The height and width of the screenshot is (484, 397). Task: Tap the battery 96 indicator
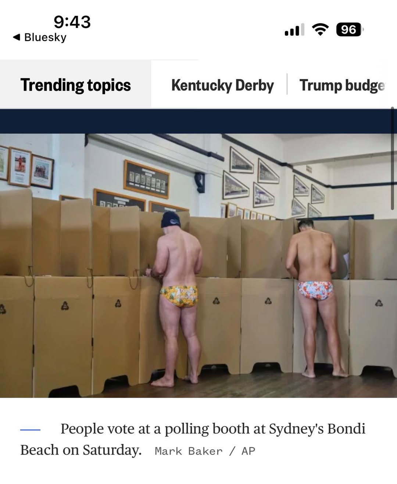pyautogui.click(x=349, y=29)
